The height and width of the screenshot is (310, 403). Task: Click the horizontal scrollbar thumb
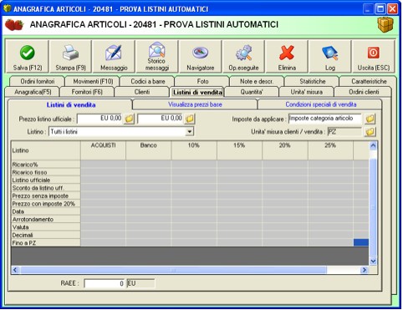(x=173, y=270)
